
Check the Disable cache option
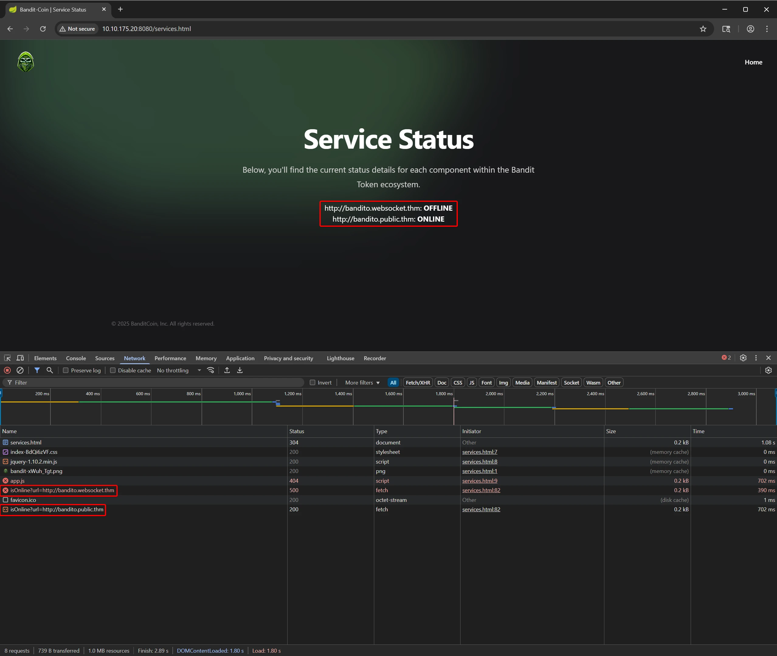113,370
